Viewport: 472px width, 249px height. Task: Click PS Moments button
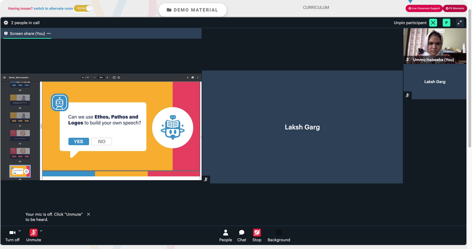coord(455,8)
